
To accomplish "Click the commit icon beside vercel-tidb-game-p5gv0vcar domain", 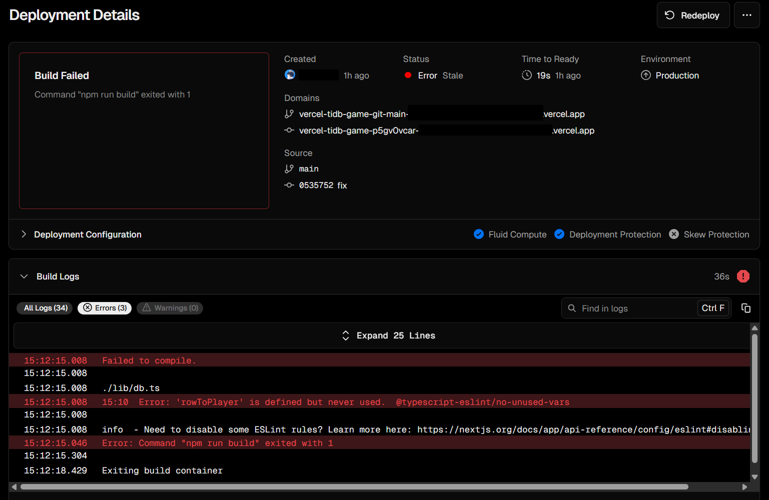I will [x=289, y=130].
